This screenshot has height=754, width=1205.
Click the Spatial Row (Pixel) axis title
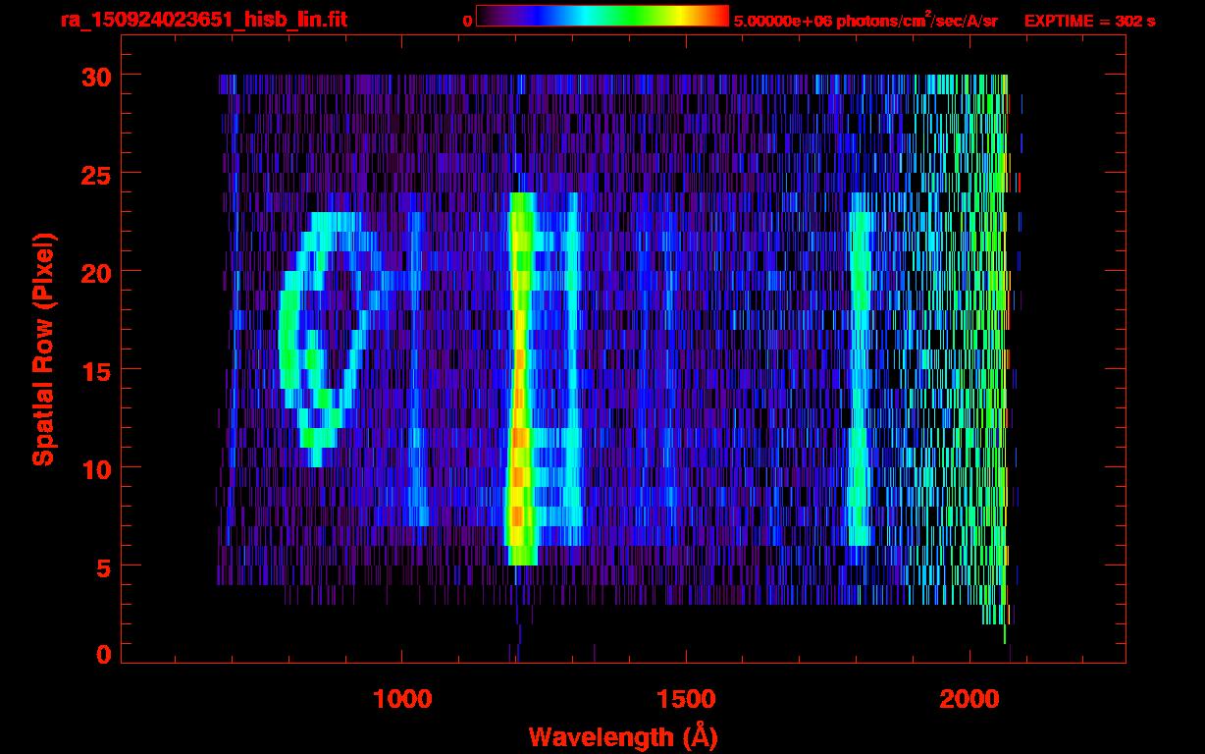[43, 350]
